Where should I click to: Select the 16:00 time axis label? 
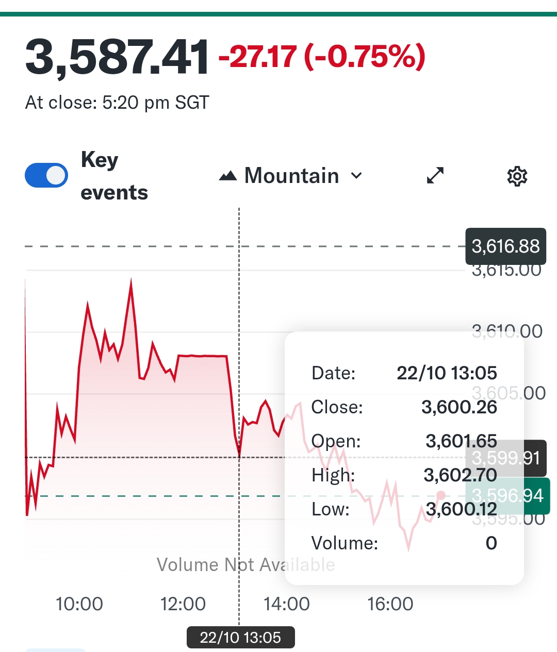[x=390, y=604]
